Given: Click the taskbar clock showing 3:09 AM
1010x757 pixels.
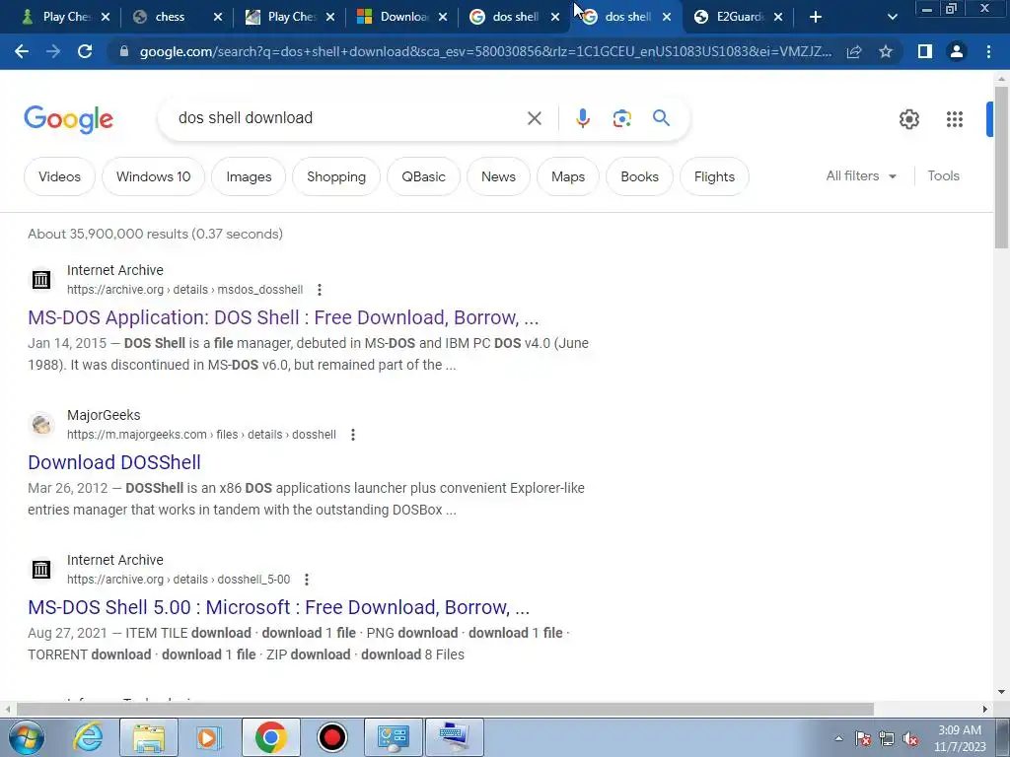Looking at the screenshot, I should [x=960, y=738].
